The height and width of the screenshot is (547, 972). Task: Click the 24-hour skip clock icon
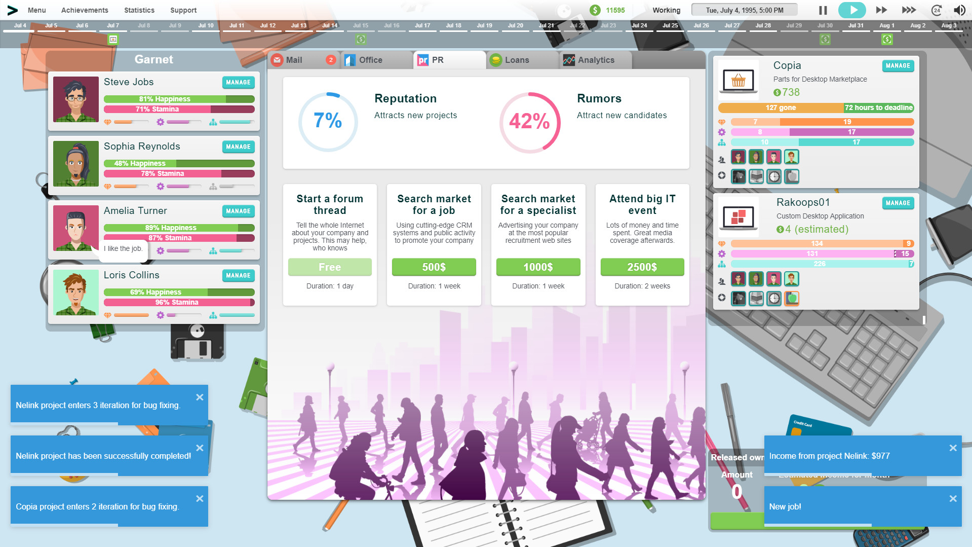click(937, 10)
